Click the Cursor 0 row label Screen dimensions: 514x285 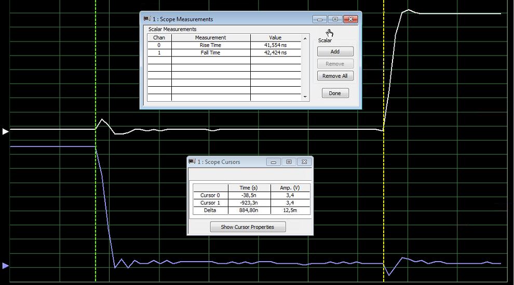click(x=210, y=195)
